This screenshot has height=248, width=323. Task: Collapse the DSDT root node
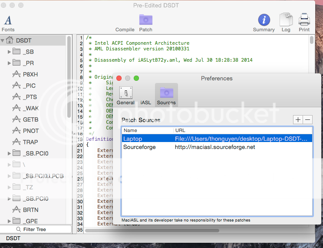[3, 40]
